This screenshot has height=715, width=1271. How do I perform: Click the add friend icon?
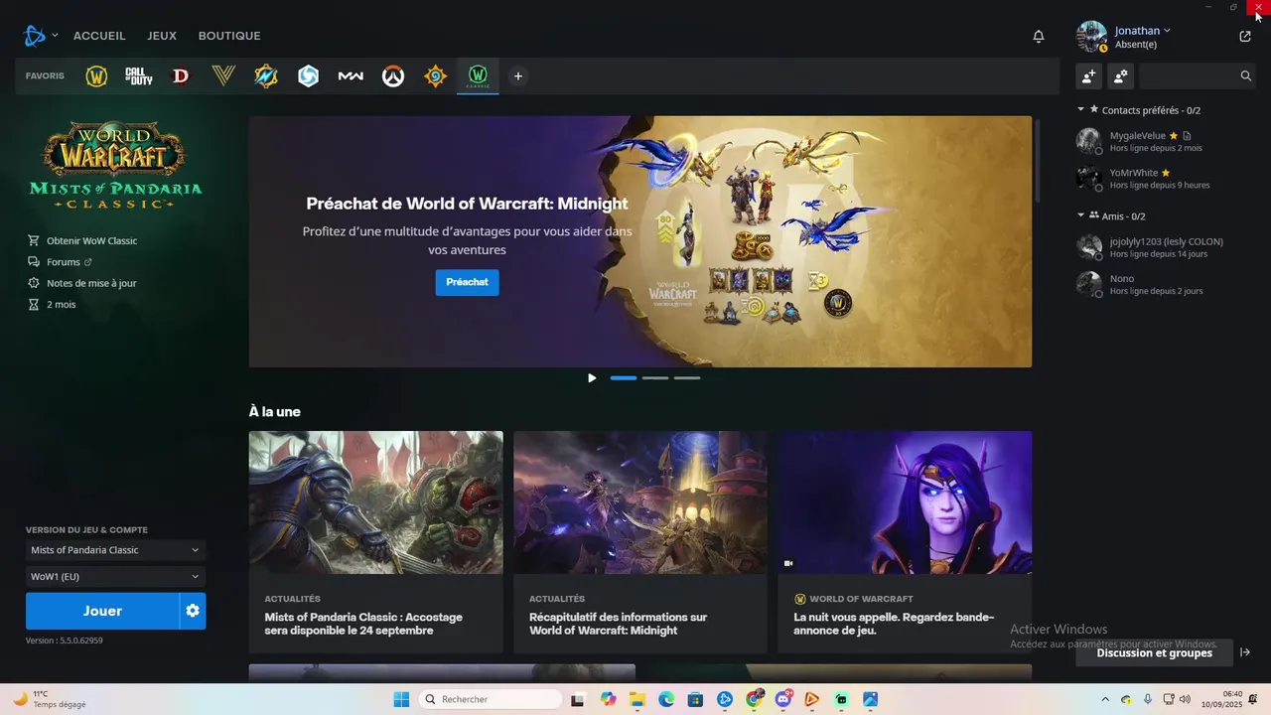(x=1089, y=75)
